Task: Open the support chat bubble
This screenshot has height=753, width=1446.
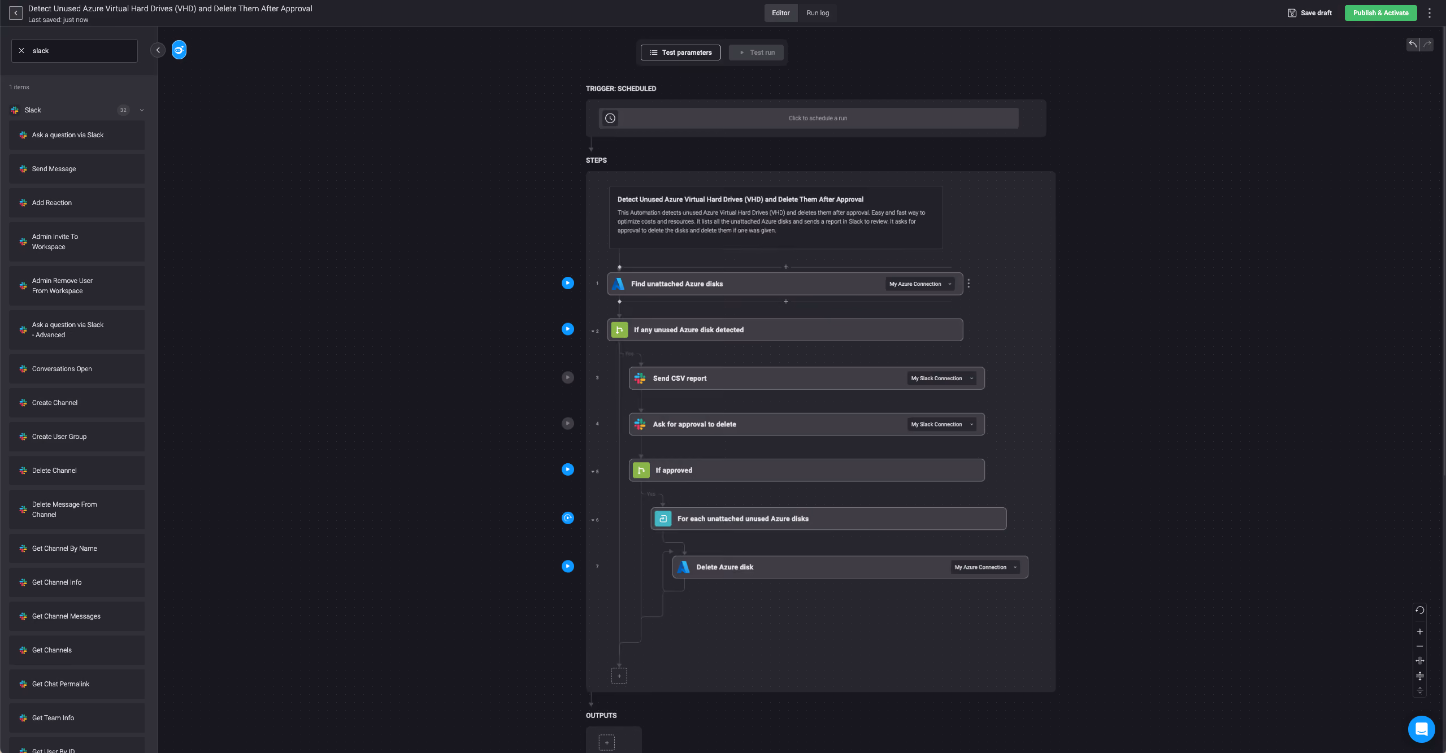Action: (1422, 729)
